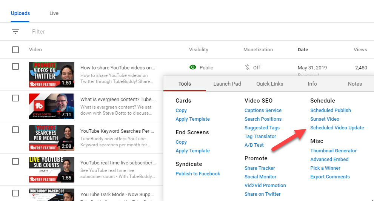The width and height of the screenshot is (374, 201).
Task: Switch to the Quick Links tab
Action: tap(269, 84)
